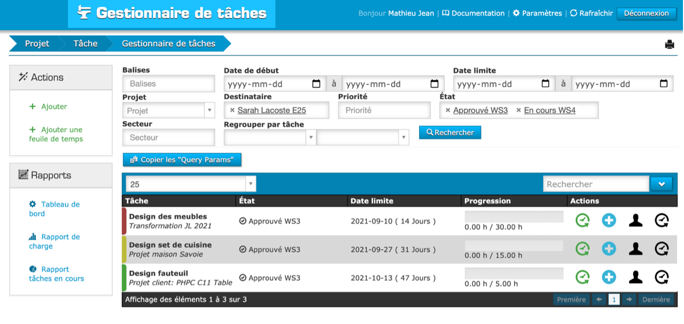
Task: Click progress bar of Design des meubles
Action: (x=514, y=216)
